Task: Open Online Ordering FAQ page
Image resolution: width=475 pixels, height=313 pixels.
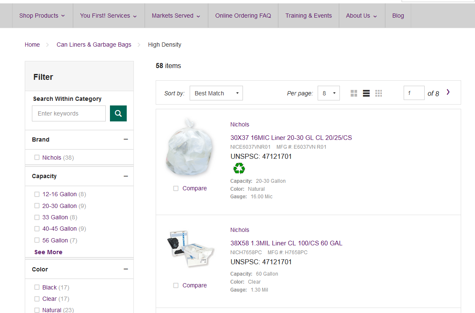Action: [243, 16]
